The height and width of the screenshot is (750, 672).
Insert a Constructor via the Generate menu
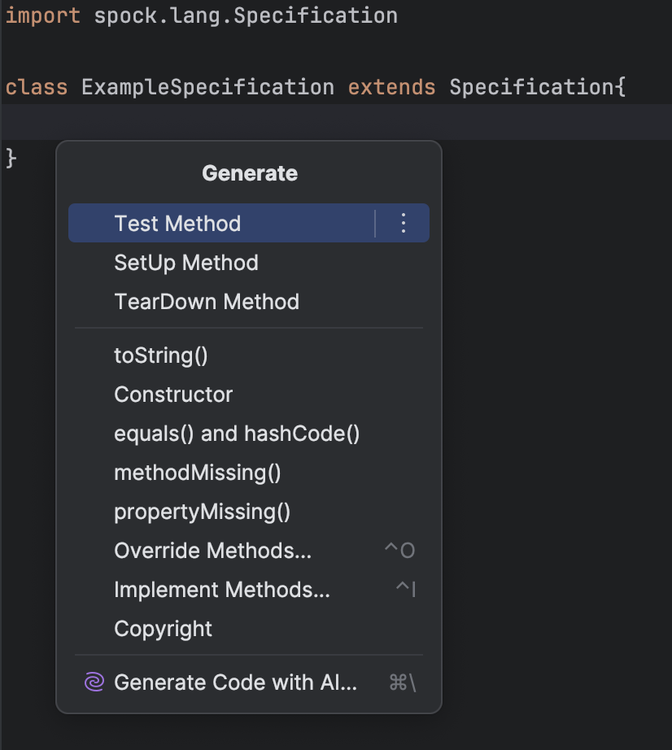pos(172,395)
